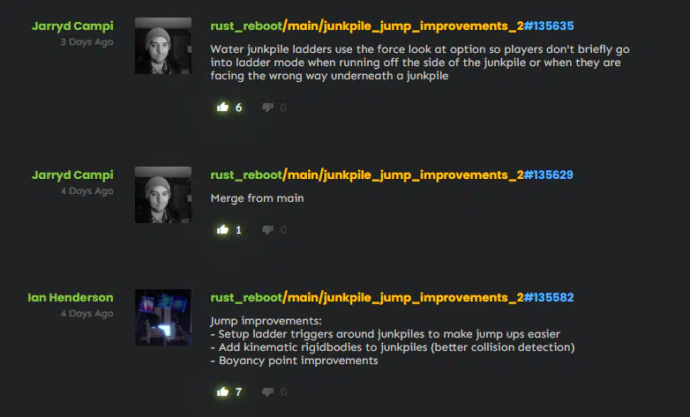This screenshot has width=690, height=417.
Task: Thumbs down the Merge from main commit
Action: pos(267,229)
